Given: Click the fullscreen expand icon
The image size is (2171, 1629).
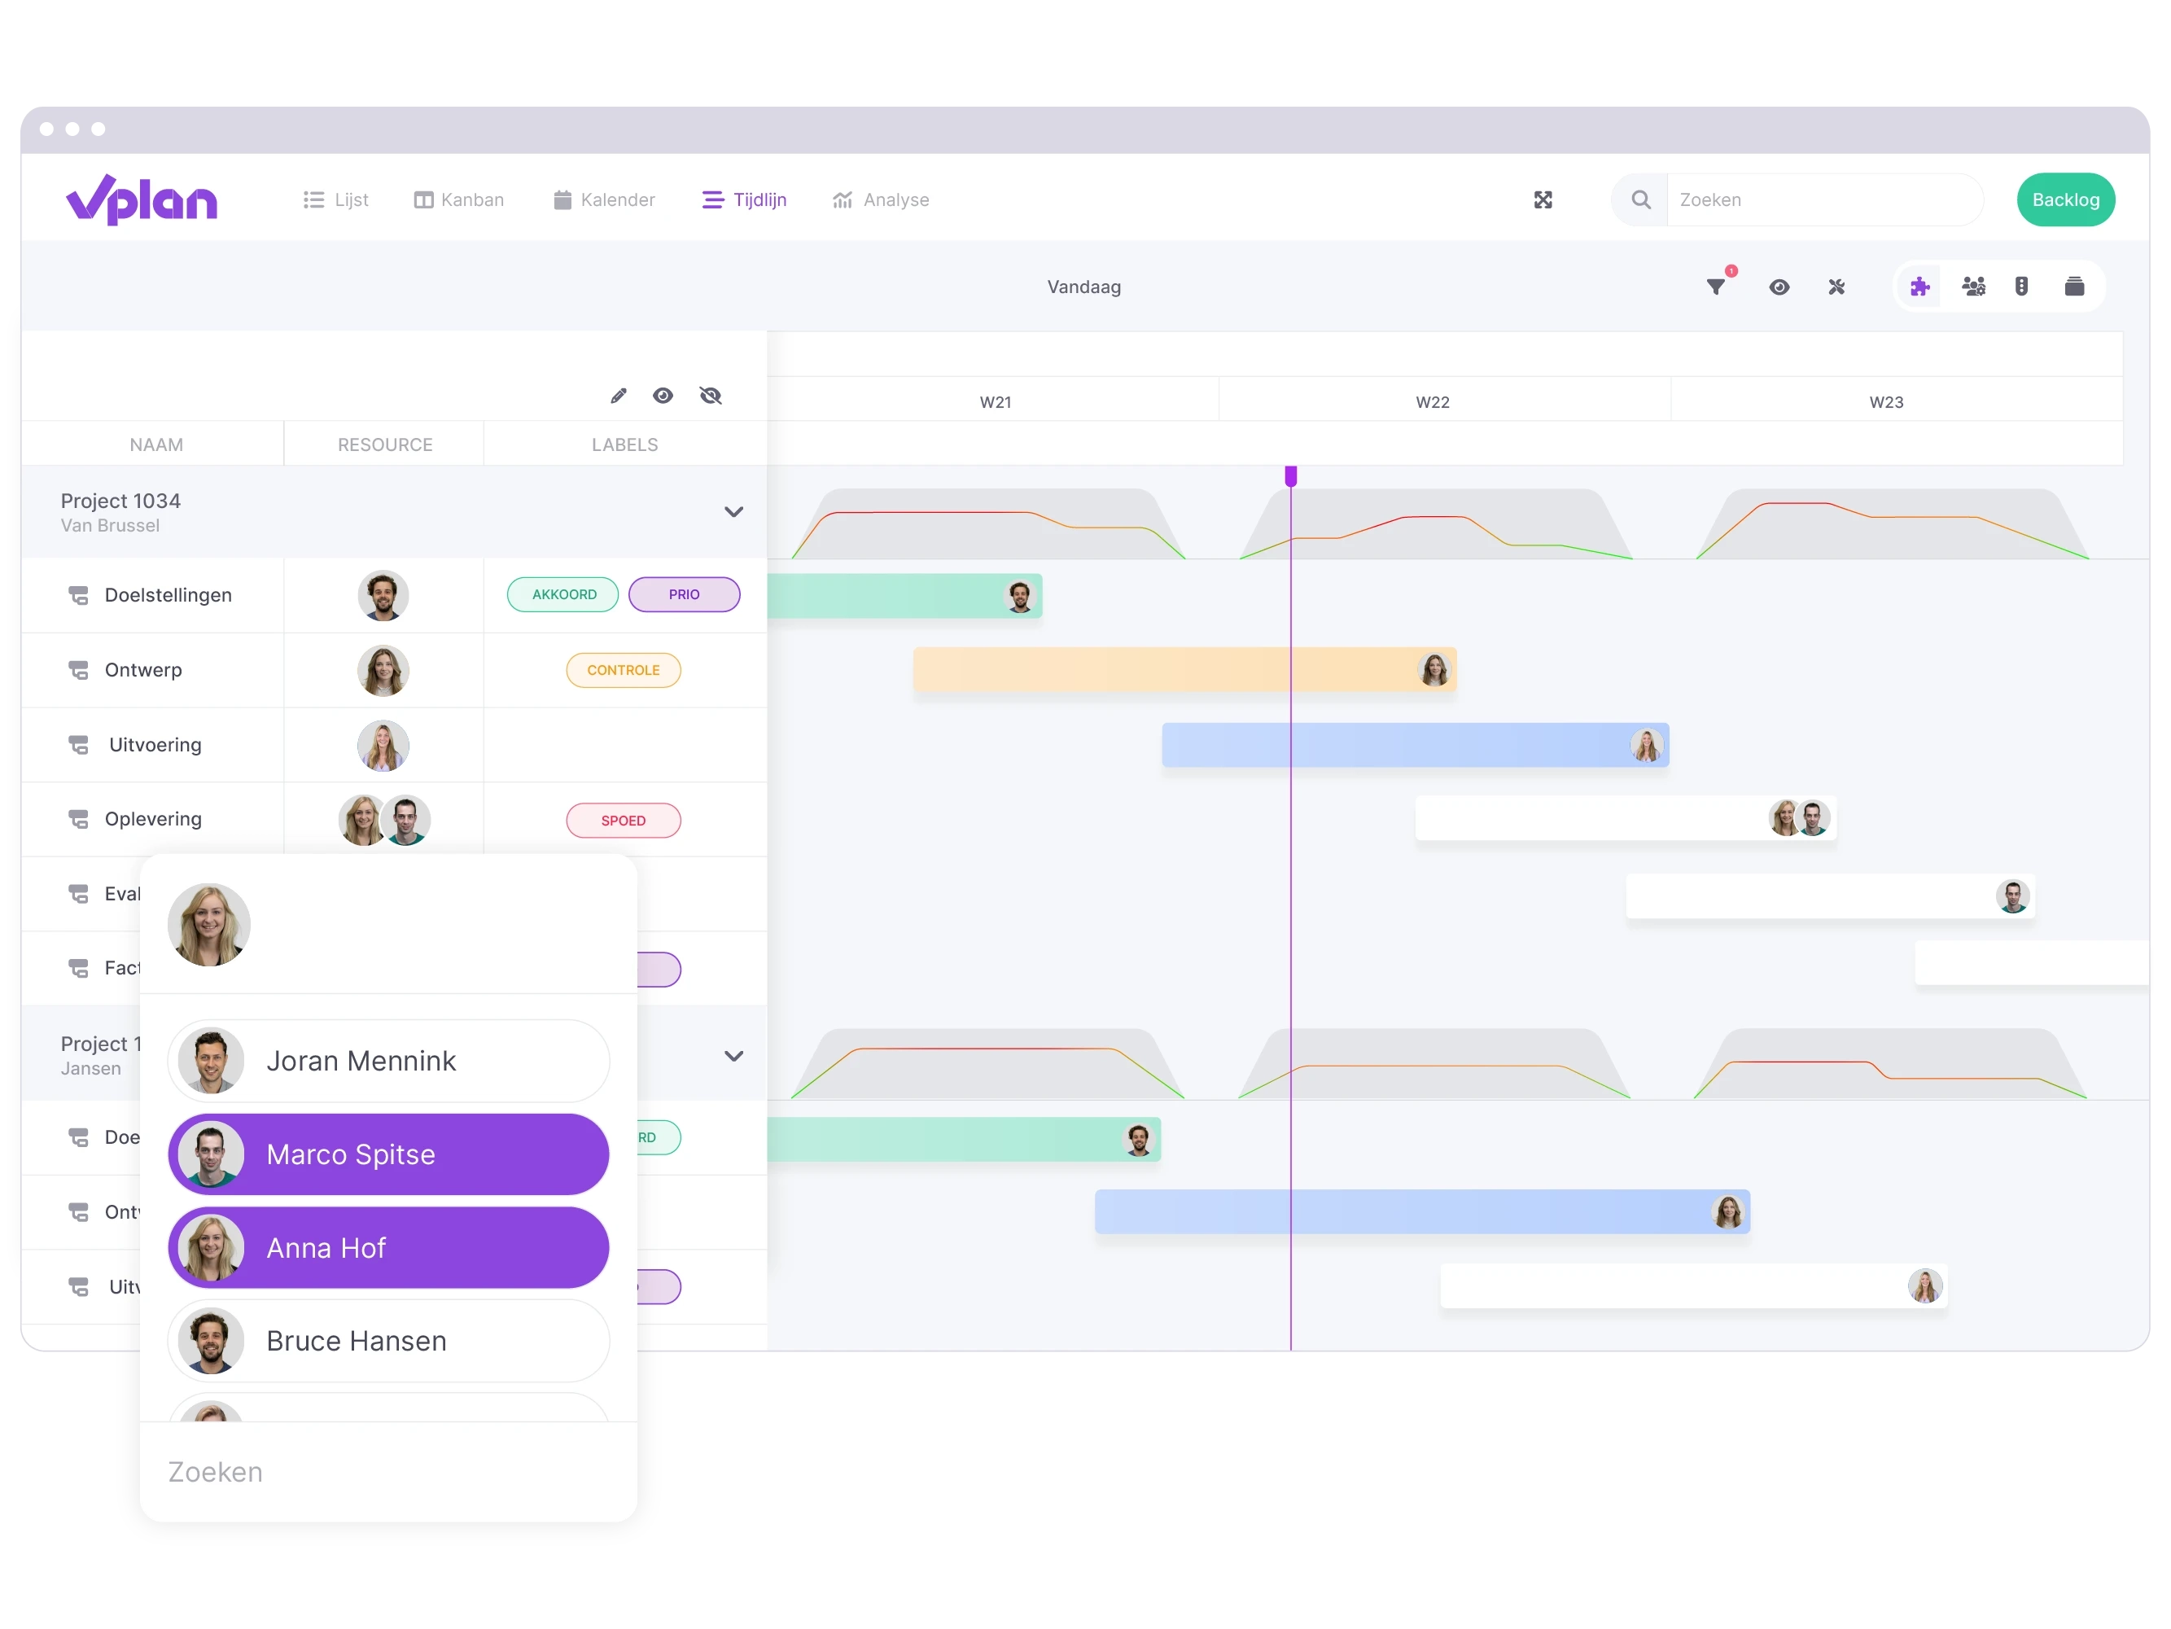Looking at the screenshot, I should (x=1543, y=200).
